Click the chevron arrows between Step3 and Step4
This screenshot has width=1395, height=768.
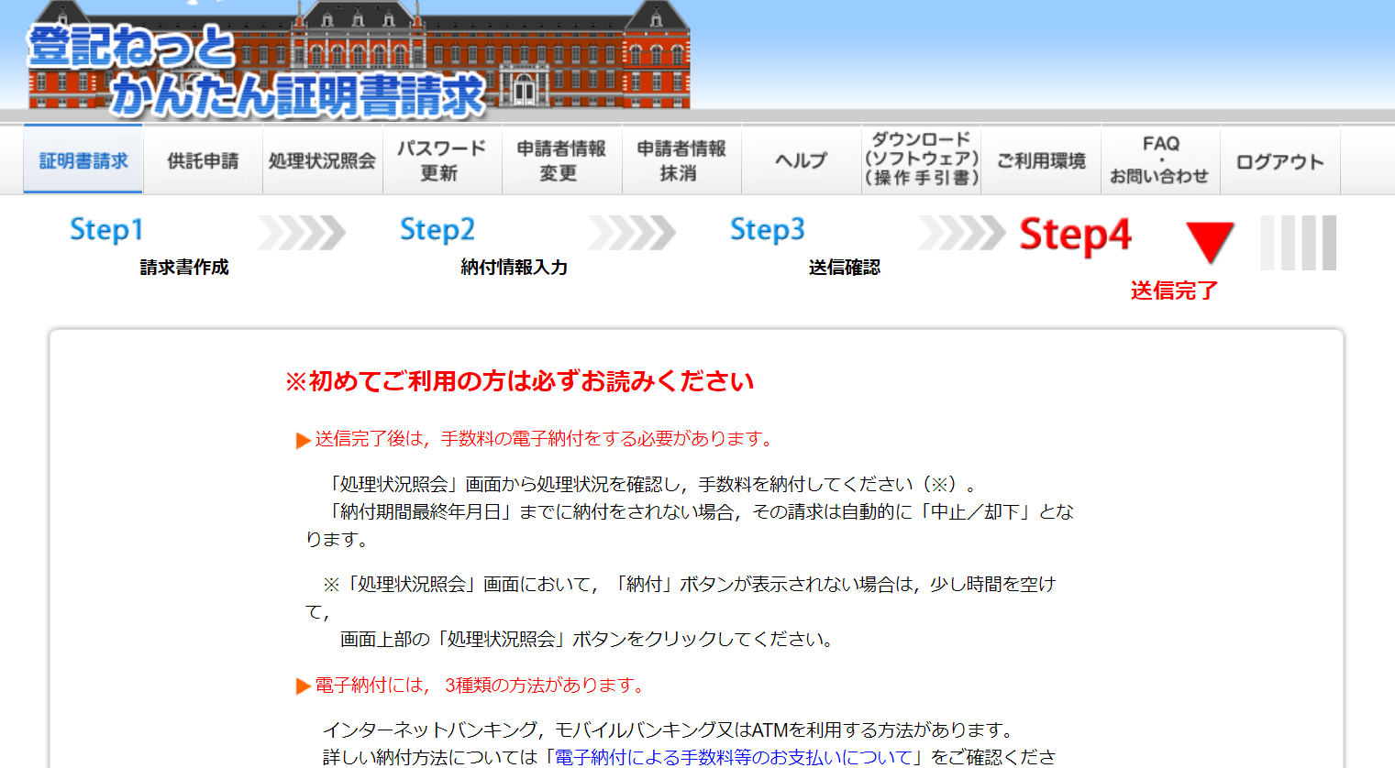[x=962, y=233]
